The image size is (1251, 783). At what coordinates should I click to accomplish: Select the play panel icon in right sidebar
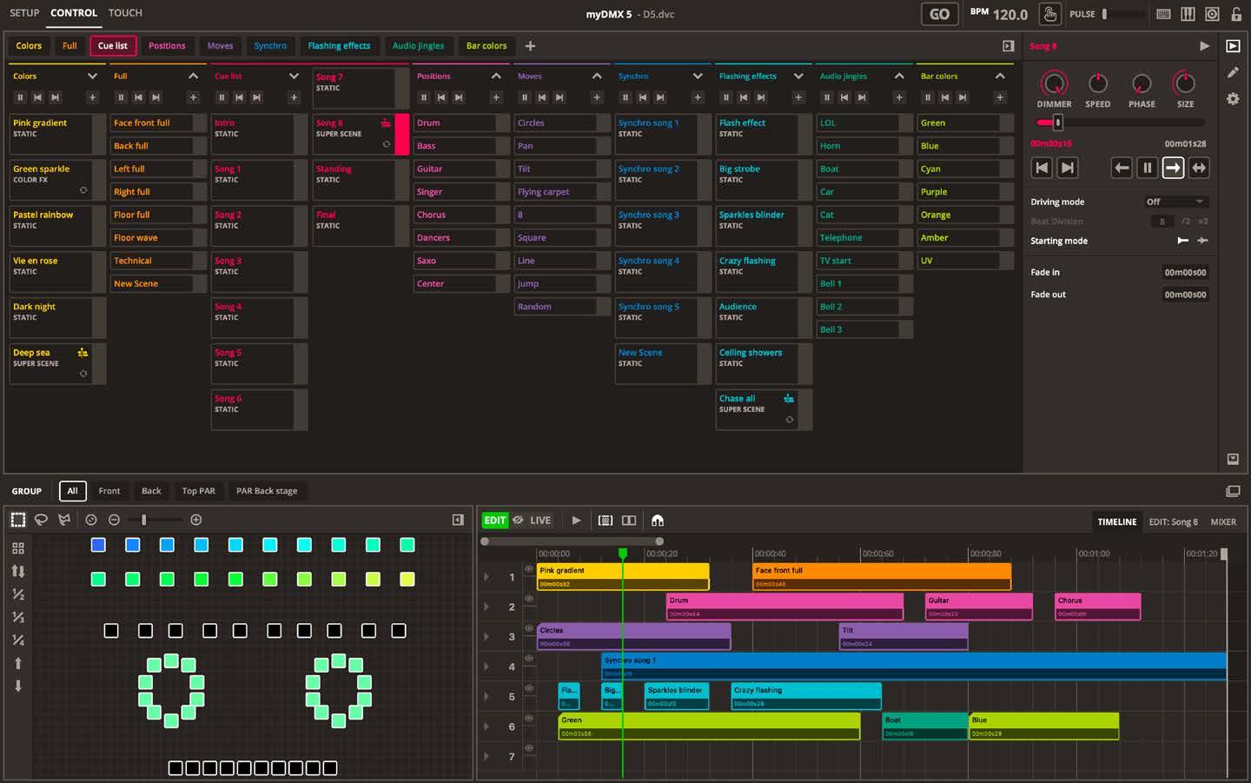click(x=1233, y=46)
